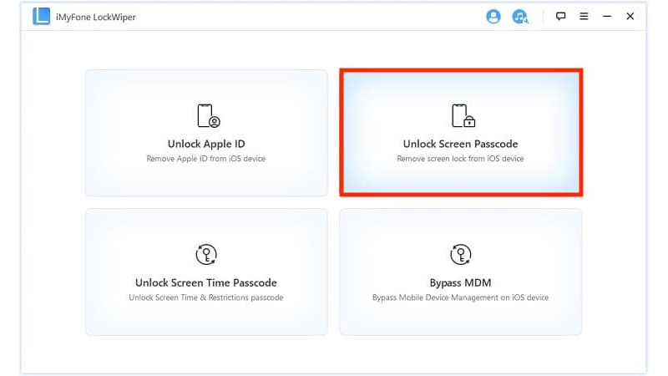Viewport: 668px width, 376px height.
Task: Click 'Bypass Mobile Device Management on iOS device' text
Action: [x=461, y=297]
